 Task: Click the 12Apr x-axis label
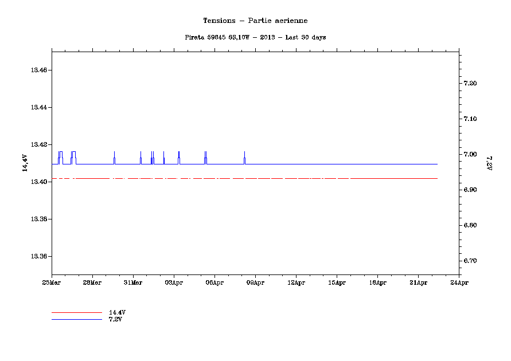pyautogui.click(x=296, y=282)
